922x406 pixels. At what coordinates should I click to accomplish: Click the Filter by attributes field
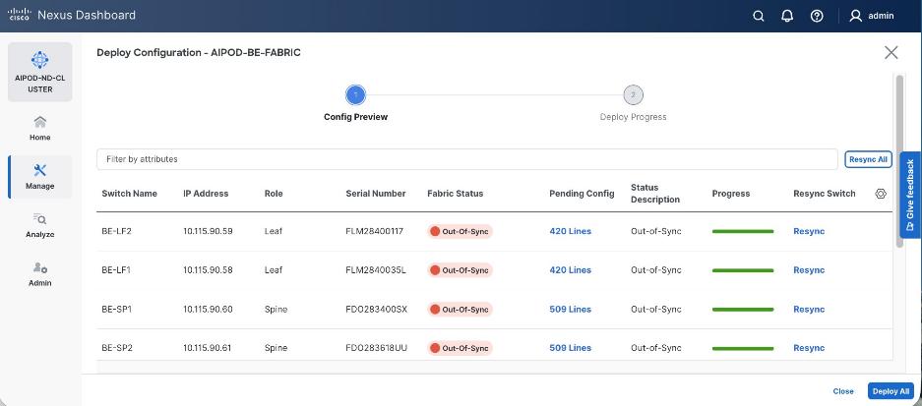pyautogui.click(x=467, y=158)
